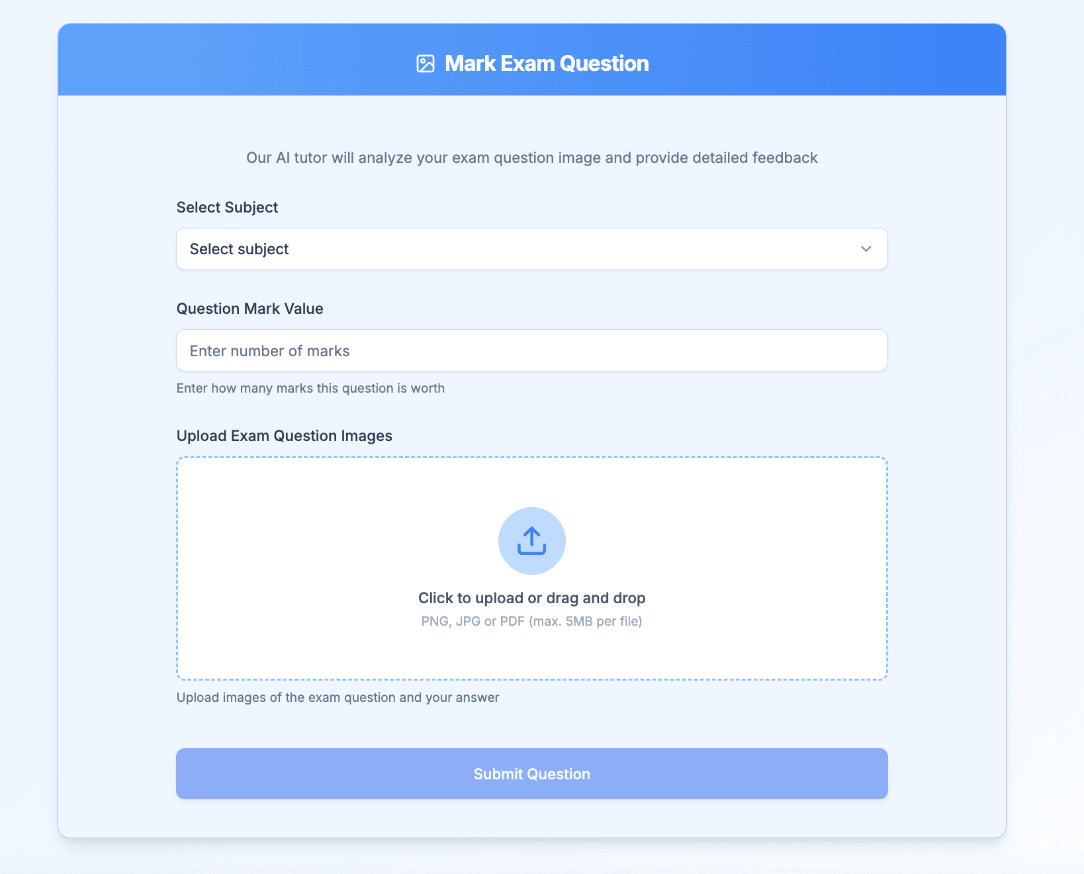Click the AI tutor description sentence
Viewport: 1084px width, 874px height.
tap(532, 158)
